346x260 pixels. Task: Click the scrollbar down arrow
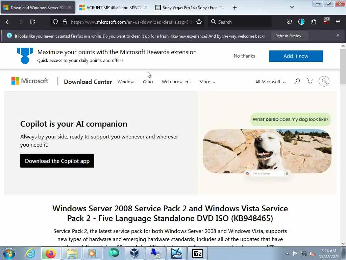343,243
